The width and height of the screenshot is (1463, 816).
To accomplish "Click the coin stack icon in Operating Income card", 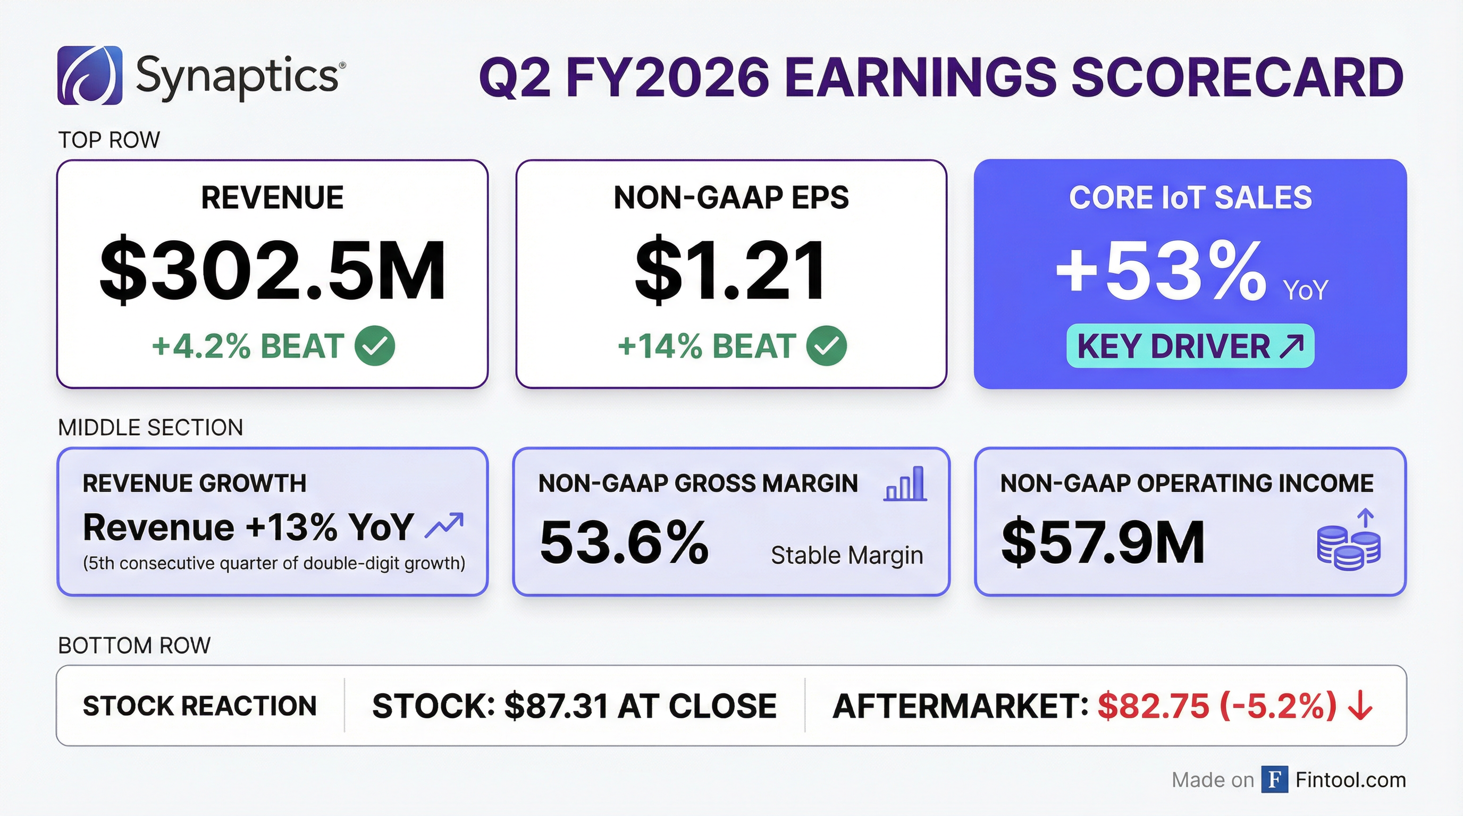I will pos(1348,542).
